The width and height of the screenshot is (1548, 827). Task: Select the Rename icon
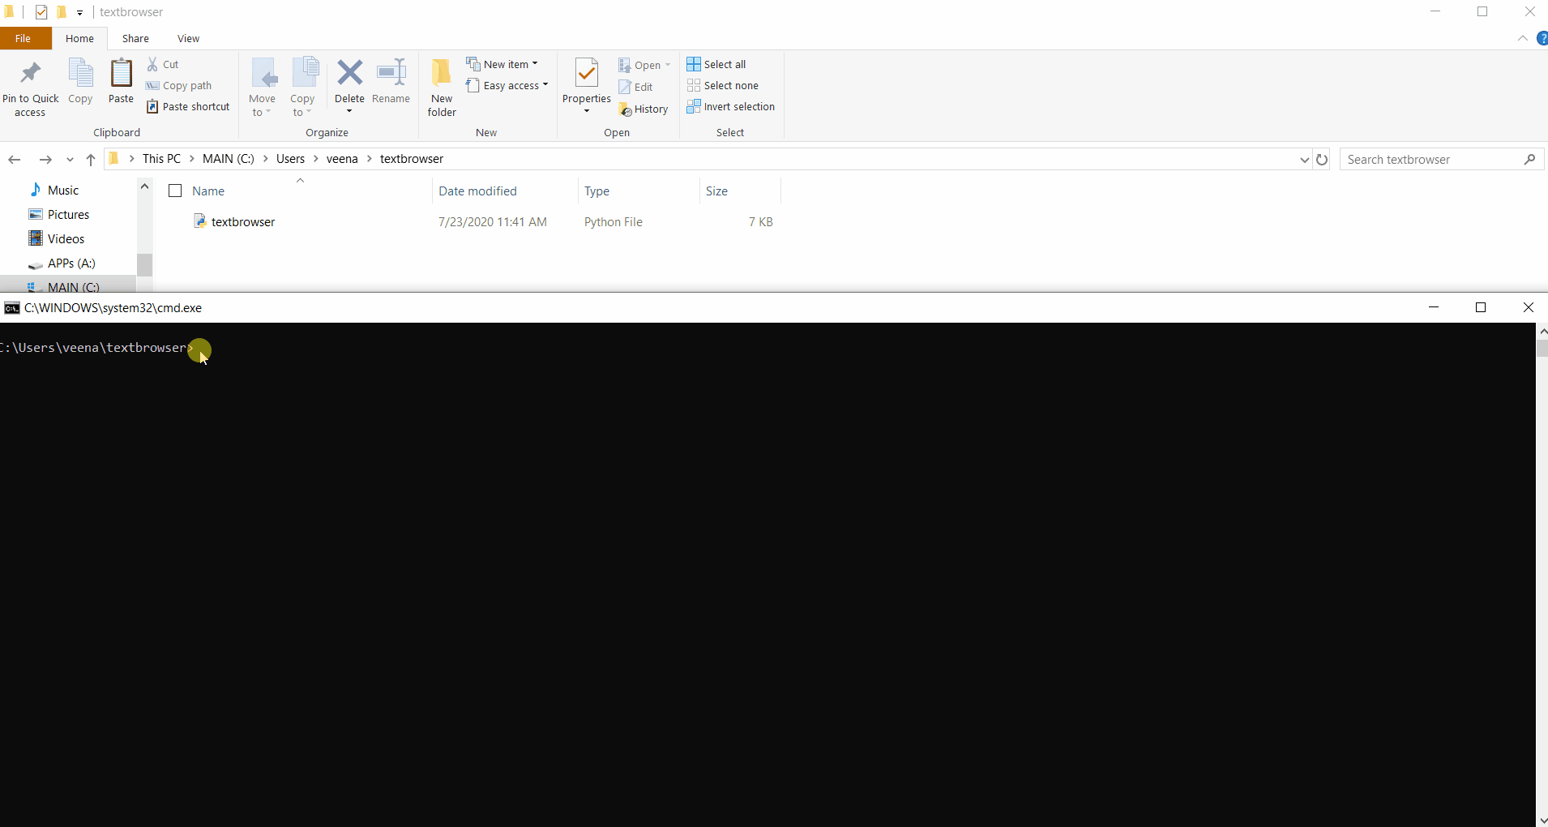391,81
